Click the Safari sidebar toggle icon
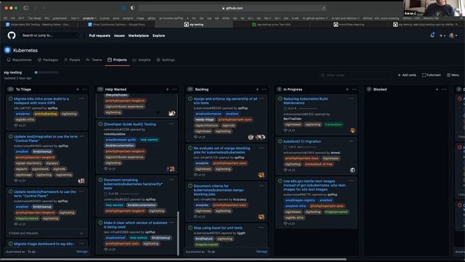Image resolution: width=465 pixels, height=262 pixels. tap(26, 8)
